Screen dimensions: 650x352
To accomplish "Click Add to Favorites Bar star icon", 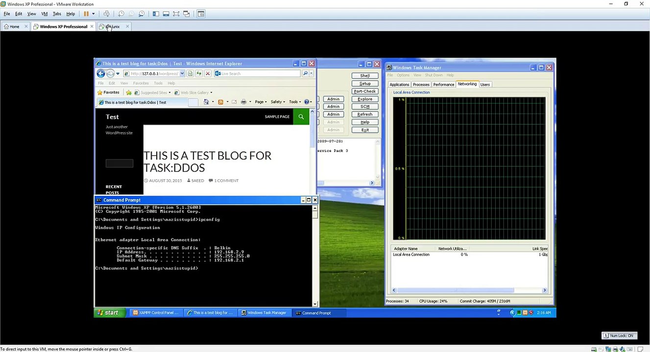I will click(129, 92).
